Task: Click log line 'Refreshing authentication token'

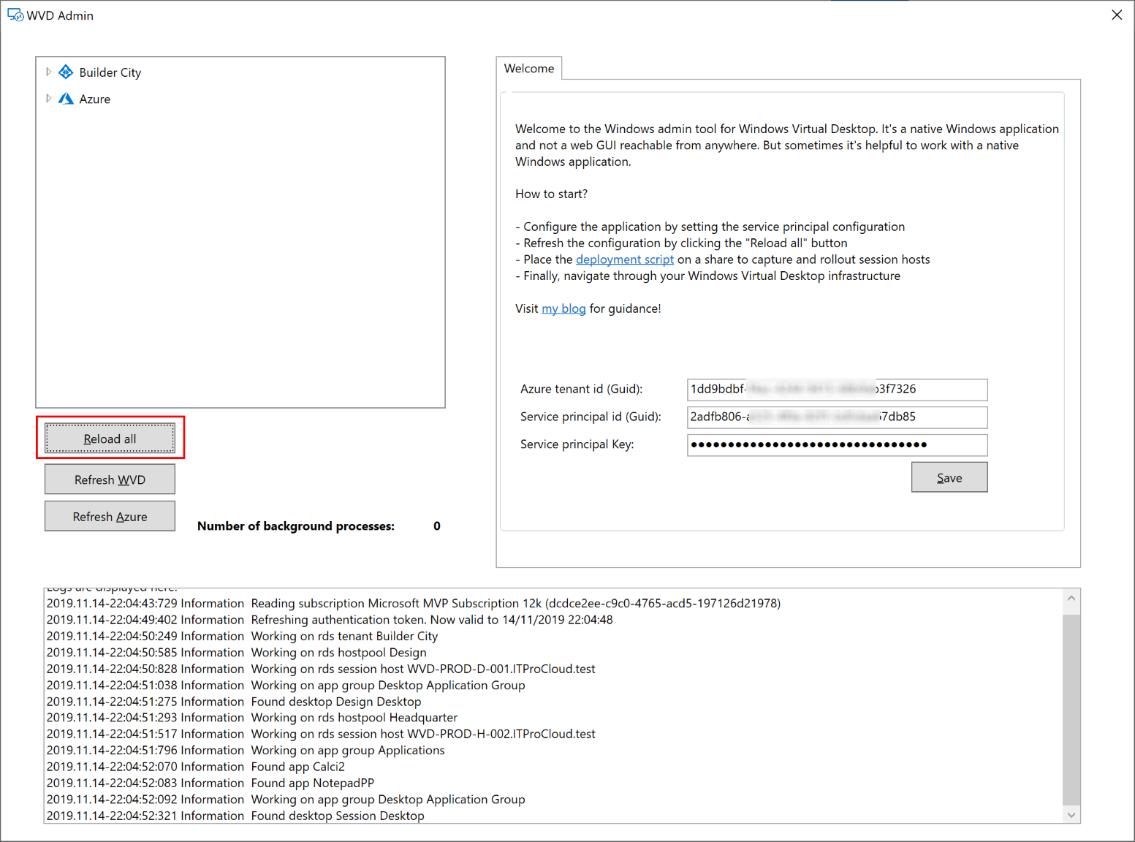Action: 330,620
